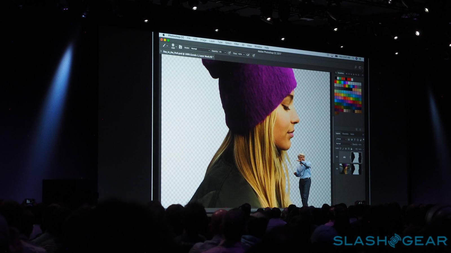Select the Levels 1 layer mask thumbnail
This screenshot has height=253, width=451.
point(356,157)
